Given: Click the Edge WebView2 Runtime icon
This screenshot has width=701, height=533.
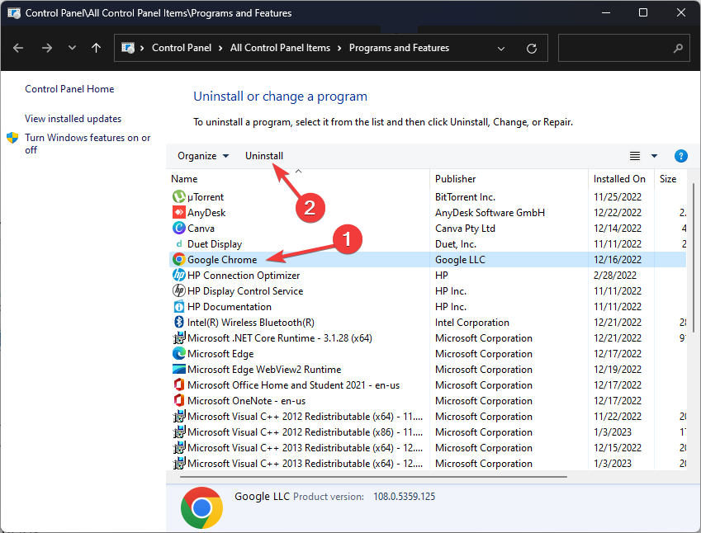Looking at the screenshot, I should click(179, 369).
